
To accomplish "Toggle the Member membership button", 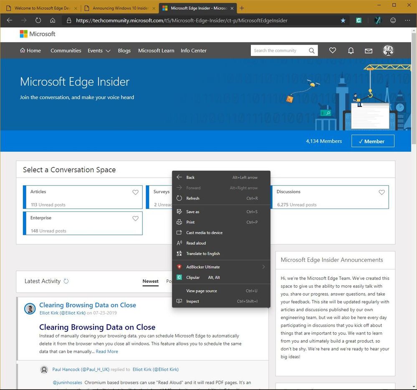I will point(373,141).
